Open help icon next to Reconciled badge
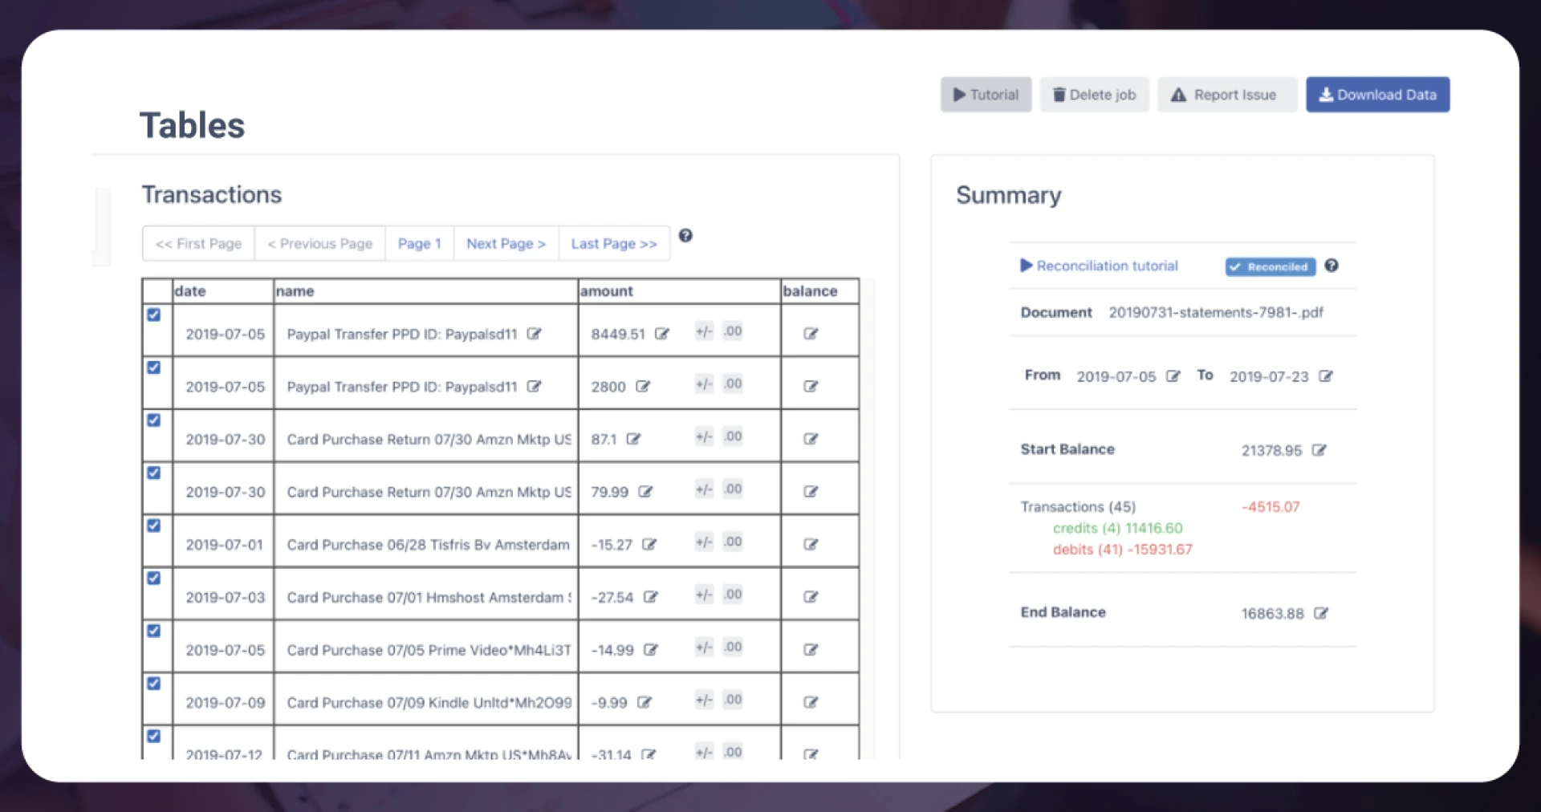Screen dimensions: 1541x812 point(1332,266)
